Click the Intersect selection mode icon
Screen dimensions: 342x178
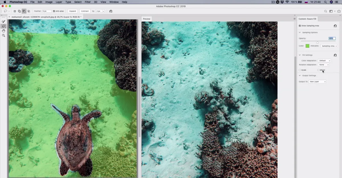pyautogui.click(x=29, y=11)
